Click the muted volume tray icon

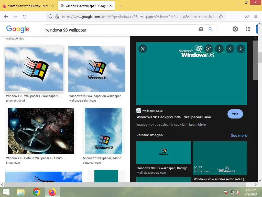pyautogui.click(x=238, y=192)
